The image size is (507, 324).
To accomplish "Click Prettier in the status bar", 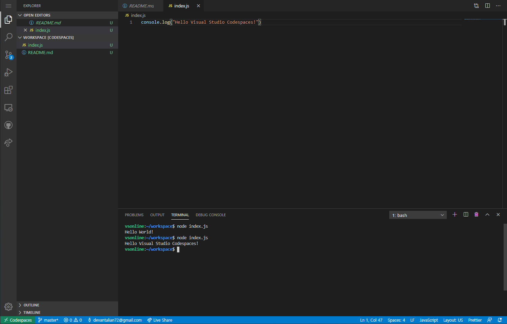I will [x=475, y=320].
